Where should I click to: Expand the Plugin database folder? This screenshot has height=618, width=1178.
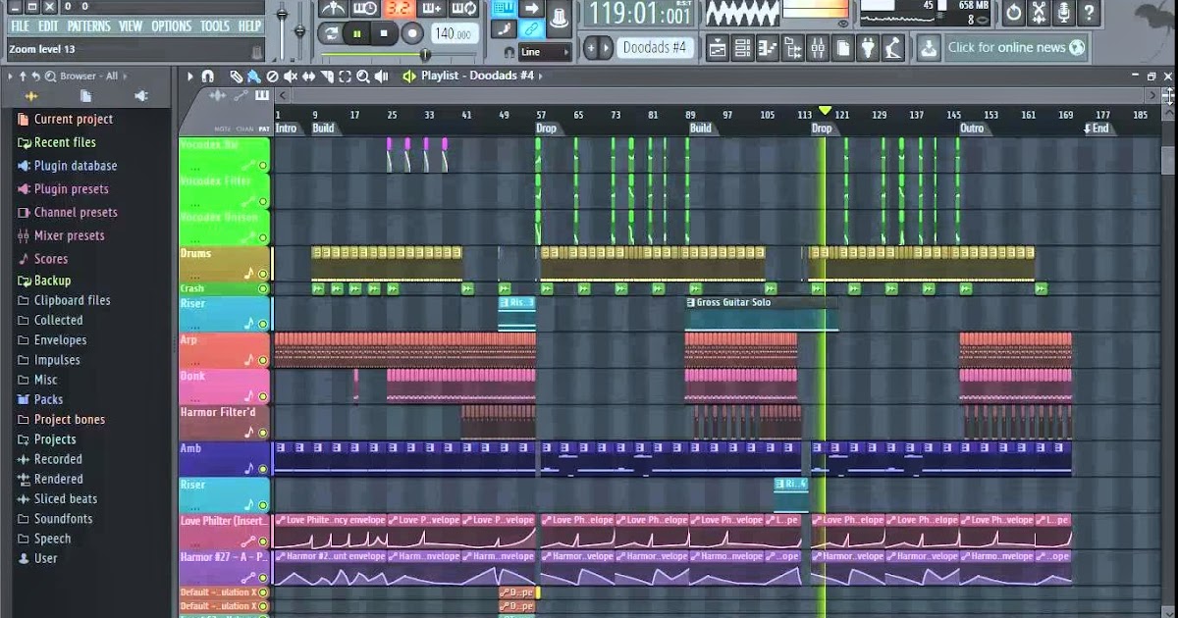click(67, 166)
